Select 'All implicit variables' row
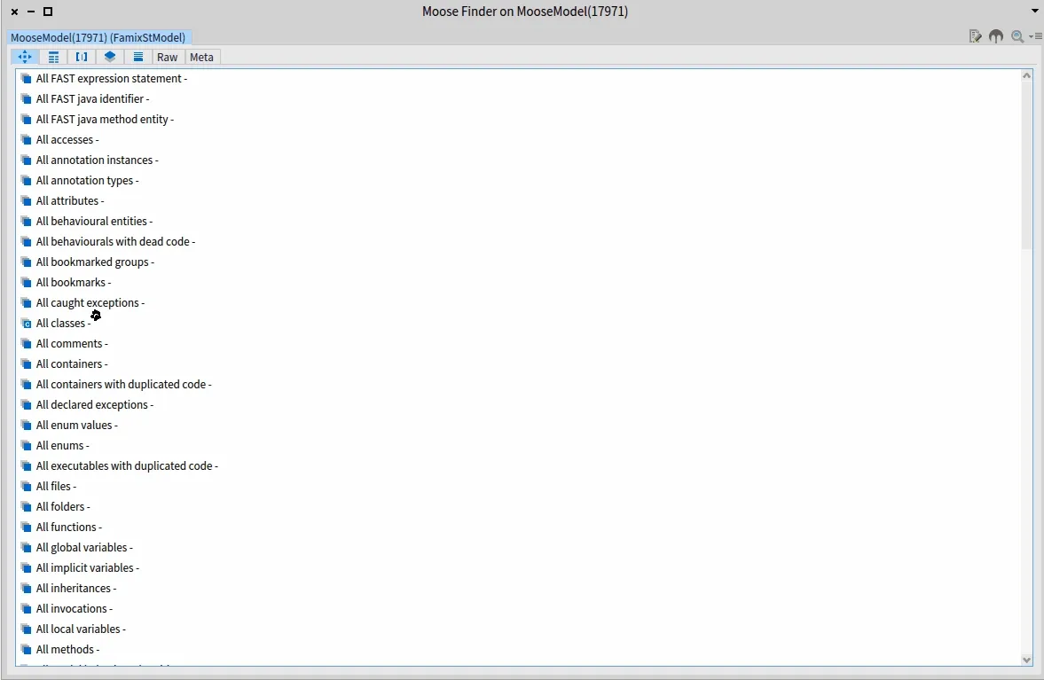Viewport: 1044px width, 680px height. coord(518,568)
